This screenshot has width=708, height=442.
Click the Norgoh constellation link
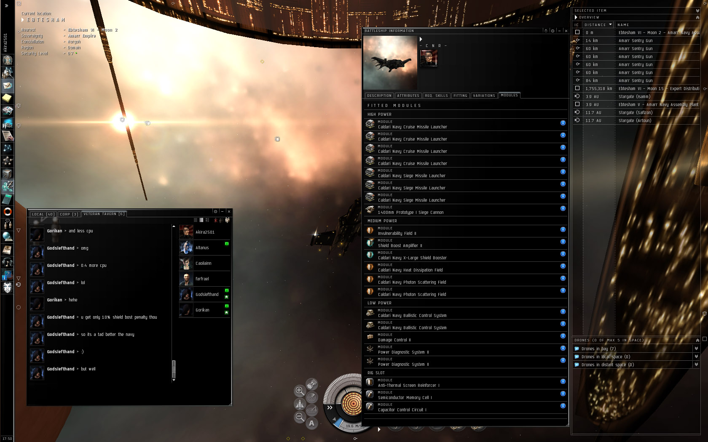[x=74, y=42]
